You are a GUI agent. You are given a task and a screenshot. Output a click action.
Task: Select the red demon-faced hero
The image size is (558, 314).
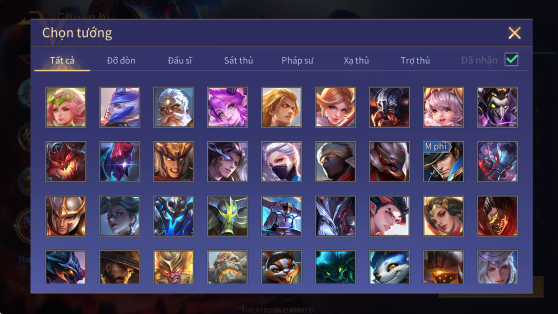[66, 161]
